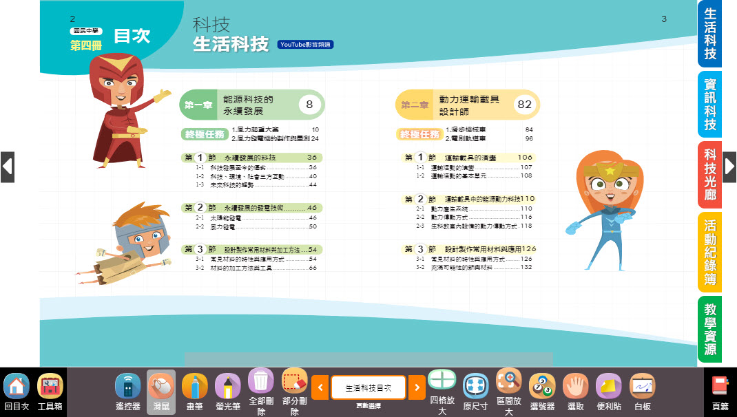Open the 工具箱 toolbox

[50, 392]
